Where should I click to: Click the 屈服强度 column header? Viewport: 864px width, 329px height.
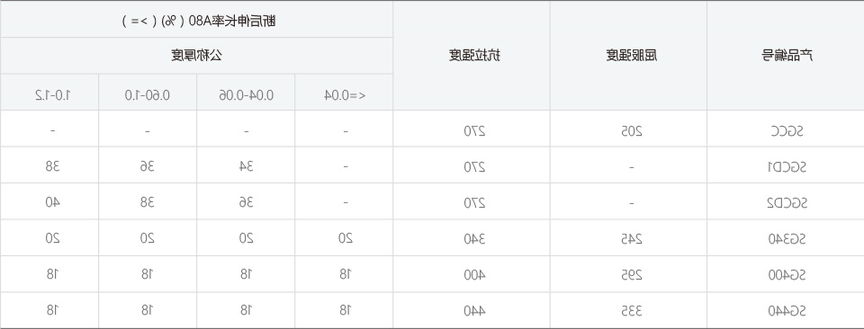click(628, 56)
